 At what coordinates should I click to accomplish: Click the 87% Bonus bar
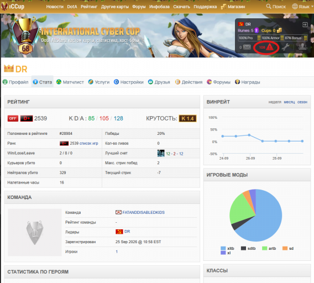click(x=296, y=38)
